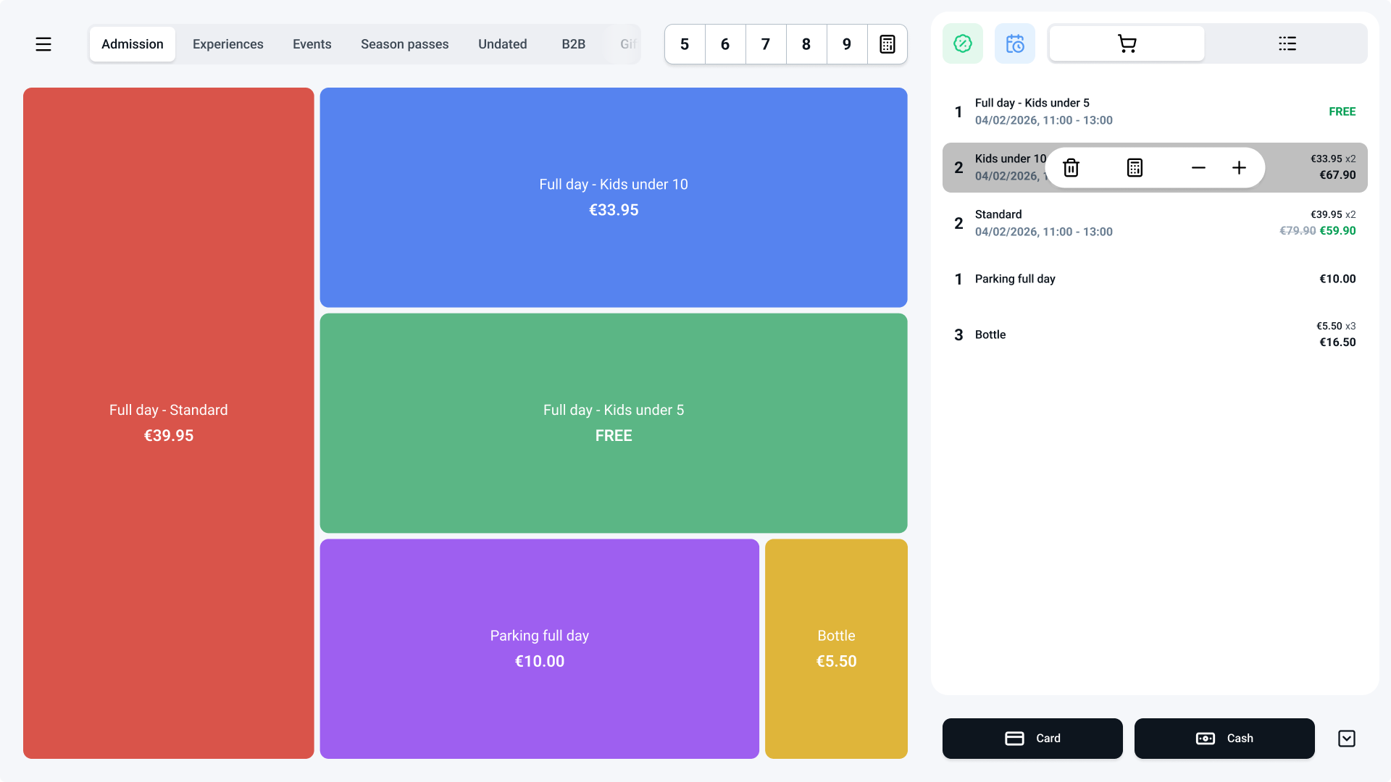The image size is (1391, 782).
Task: Expand more payment options chevron
Action: [x=1346, y=739]
